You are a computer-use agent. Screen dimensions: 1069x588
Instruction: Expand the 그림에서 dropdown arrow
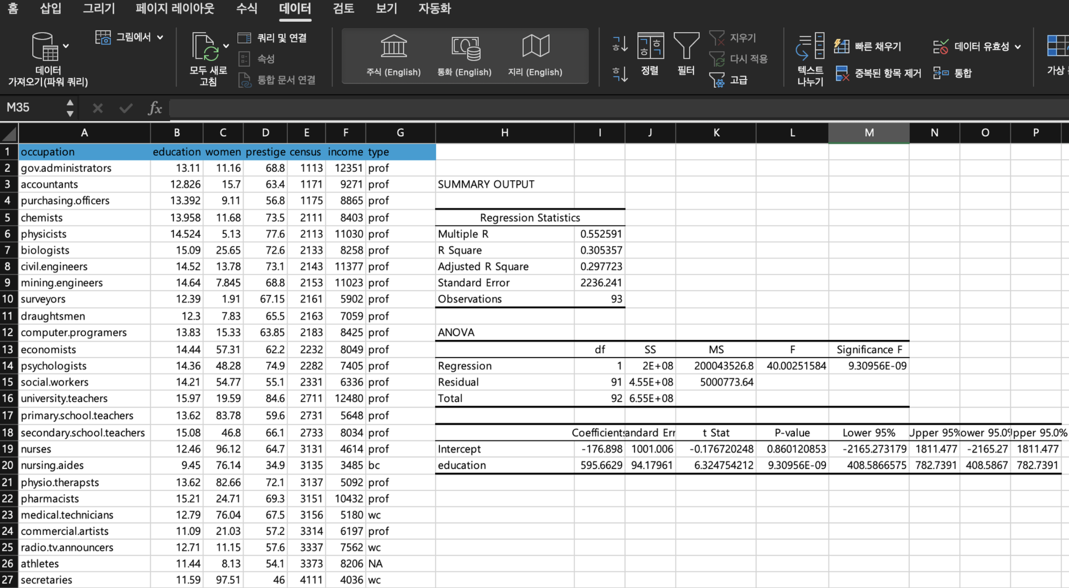click(160, 38)
